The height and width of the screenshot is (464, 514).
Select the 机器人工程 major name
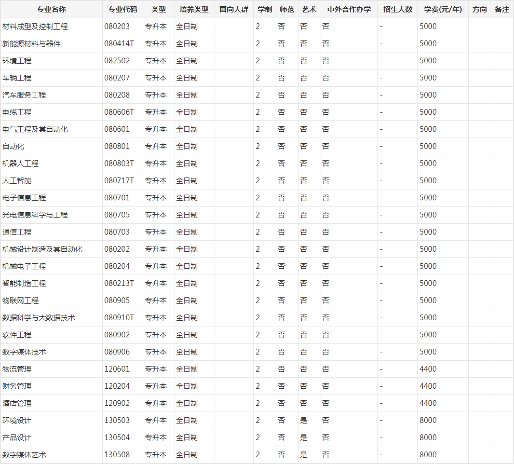20,163
